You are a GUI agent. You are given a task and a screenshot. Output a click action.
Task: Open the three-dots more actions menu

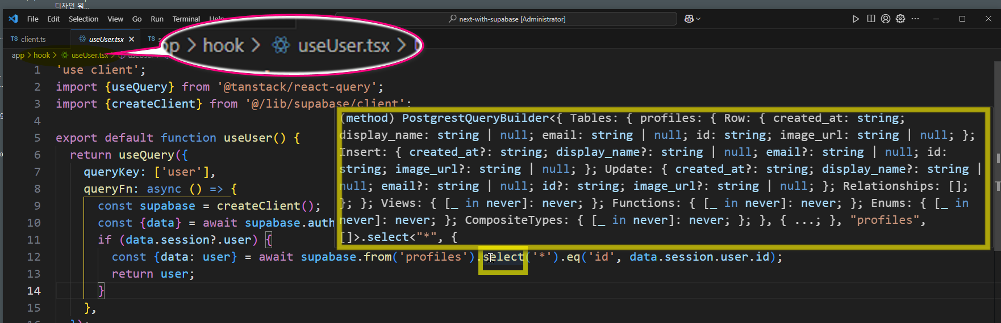click(915, 19)
